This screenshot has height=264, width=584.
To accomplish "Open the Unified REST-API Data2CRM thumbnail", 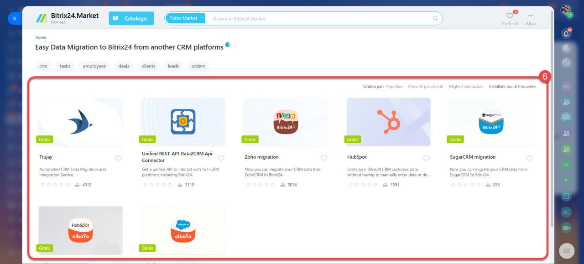I will click(183, 122).
